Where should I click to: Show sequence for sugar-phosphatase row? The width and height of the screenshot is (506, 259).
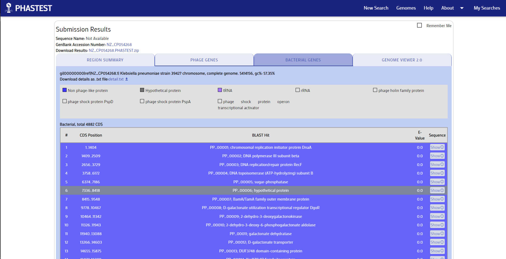coord(437,182)
